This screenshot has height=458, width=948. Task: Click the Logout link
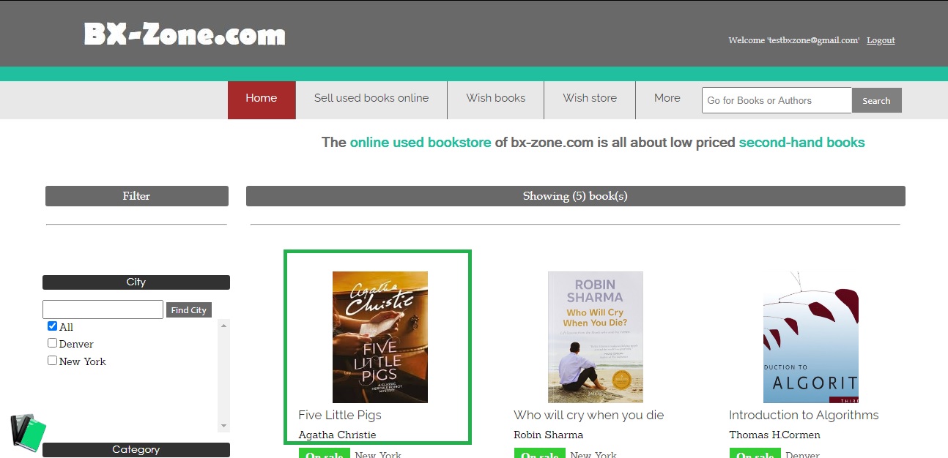point(881,40)
